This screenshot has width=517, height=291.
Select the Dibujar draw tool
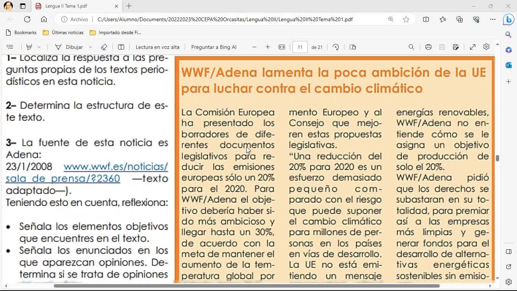[x=69, y=47]
